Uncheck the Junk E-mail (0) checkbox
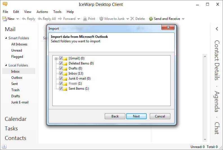The height and width of the screenshot is (150, 223). pyautogui.click(x=61, y=78)
